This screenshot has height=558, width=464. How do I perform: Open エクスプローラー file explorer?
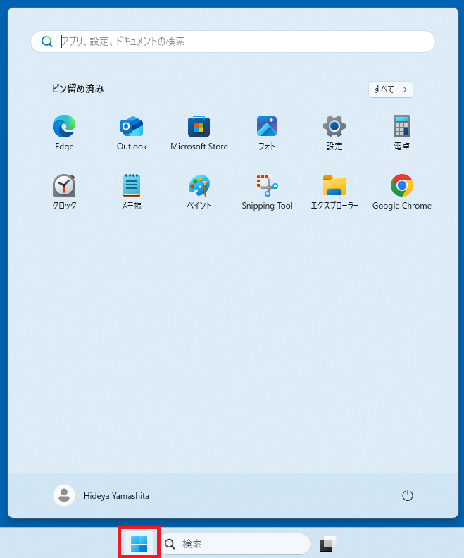point(334,192)
